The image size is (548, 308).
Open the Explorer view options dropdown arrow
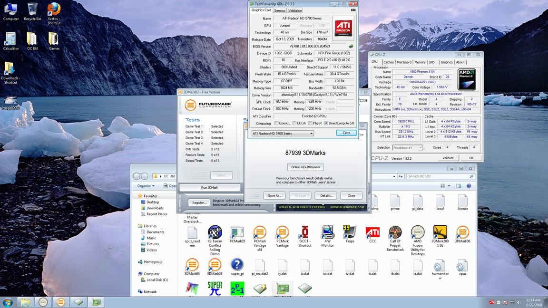tap(449, 186)
